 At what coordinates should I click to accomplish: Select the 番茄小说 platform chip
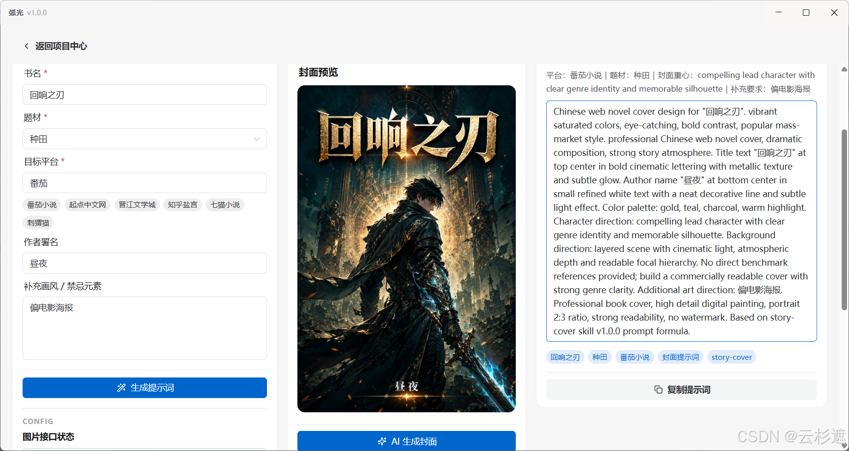[x=42, y=204]
